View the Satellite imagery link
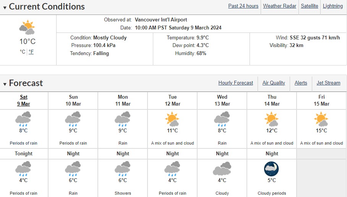 tap(310, 6)
